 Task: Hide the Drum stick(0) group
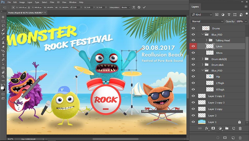point(193,59)
